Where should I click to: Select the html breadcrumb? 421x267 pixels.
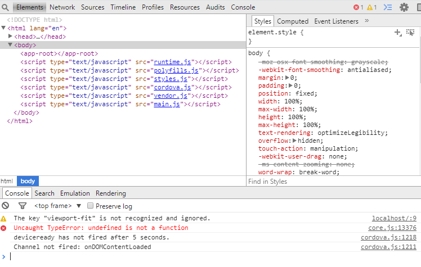click(x=7, y=181)
